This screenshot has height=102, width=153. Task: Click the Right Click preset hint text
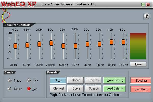pyautogui.click(x=85, y=95)
